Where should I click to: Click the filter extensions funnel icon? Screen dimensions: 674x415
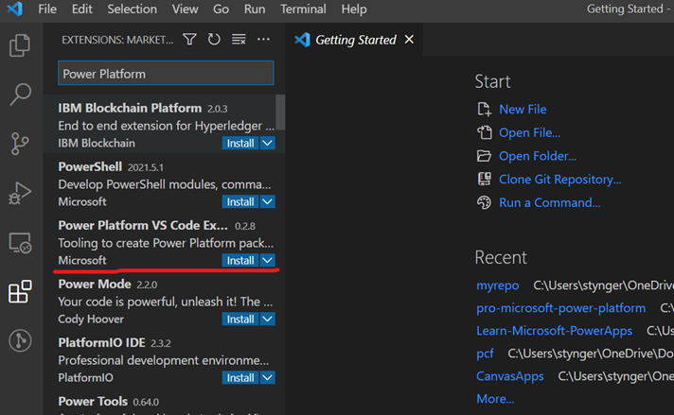pyautogui.click(x=189, y=40)
